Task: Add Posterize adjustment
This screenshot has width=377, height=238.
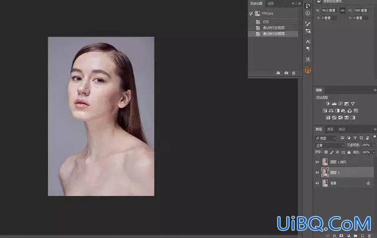Action: click(334, 118)
